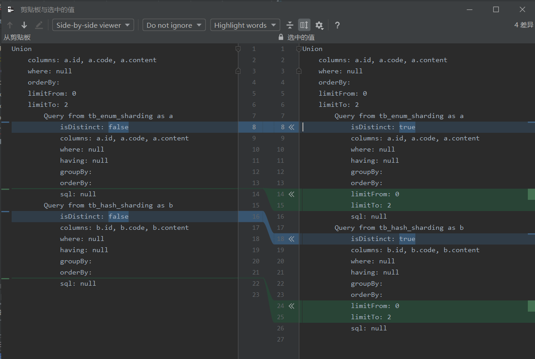Click green stripe marker beside line 24 limitFrom
Viewport: 535px width, 359px height.
(x=531, y=306)
